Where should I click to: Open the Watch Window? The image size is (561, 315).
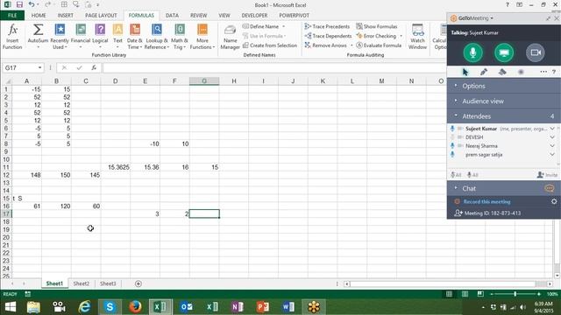point(417,37)
